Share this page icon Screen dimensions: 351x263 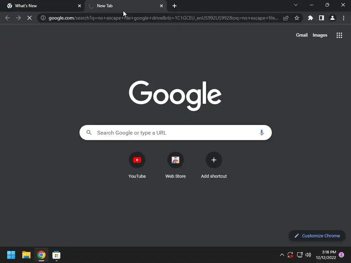(286, 18)
